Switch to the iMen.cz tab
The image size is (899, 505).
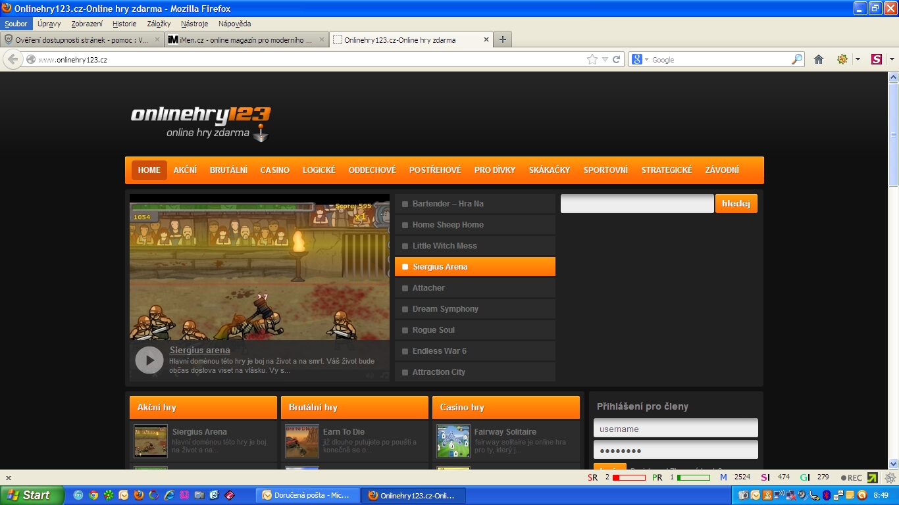[x=246, y=39]
